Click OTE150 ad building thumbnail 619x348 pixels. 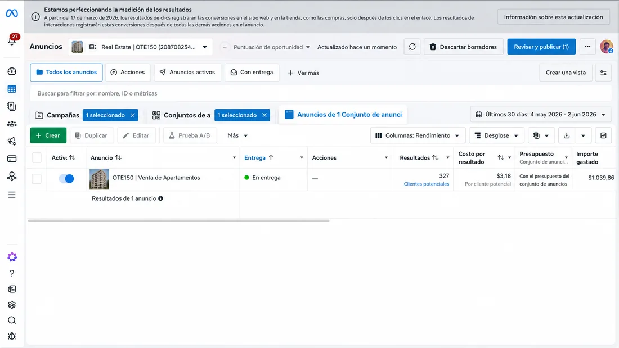point(99,179)
